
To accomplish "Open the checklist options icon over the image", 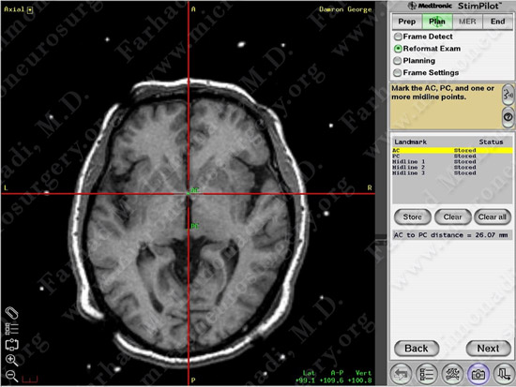I will pos(12,329).
